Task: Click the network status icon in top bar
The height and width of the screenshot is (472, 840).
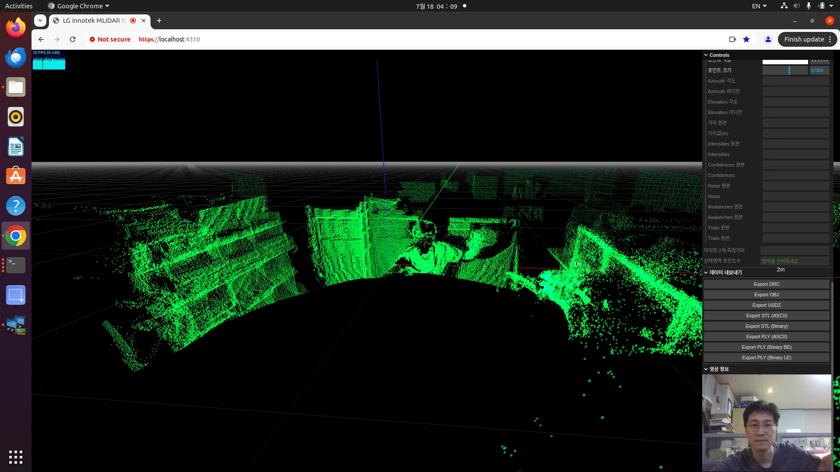Action: [784, 6]
